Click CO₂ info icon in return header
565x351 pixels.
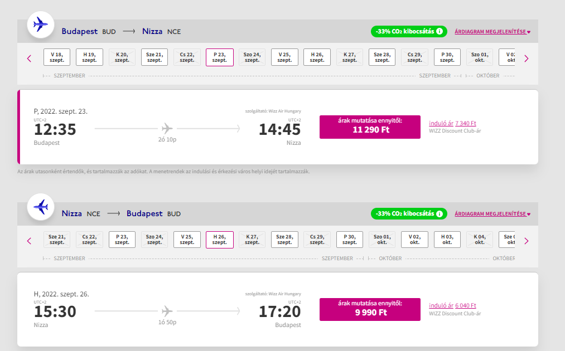click(440, 213)
